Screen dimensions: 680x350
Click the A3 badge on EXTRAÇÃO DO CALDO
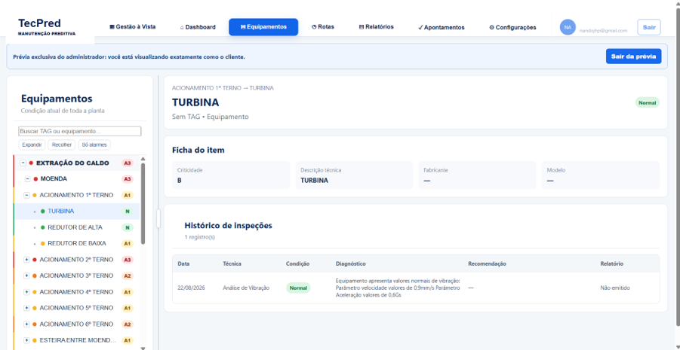tap(127, 163)
